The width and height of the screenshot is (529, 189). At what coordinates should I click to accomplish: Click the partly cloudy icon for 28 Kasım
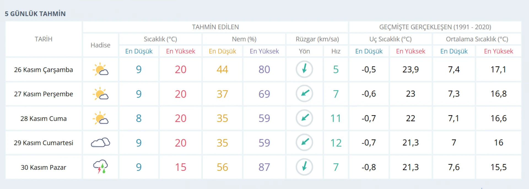[100, 118]
